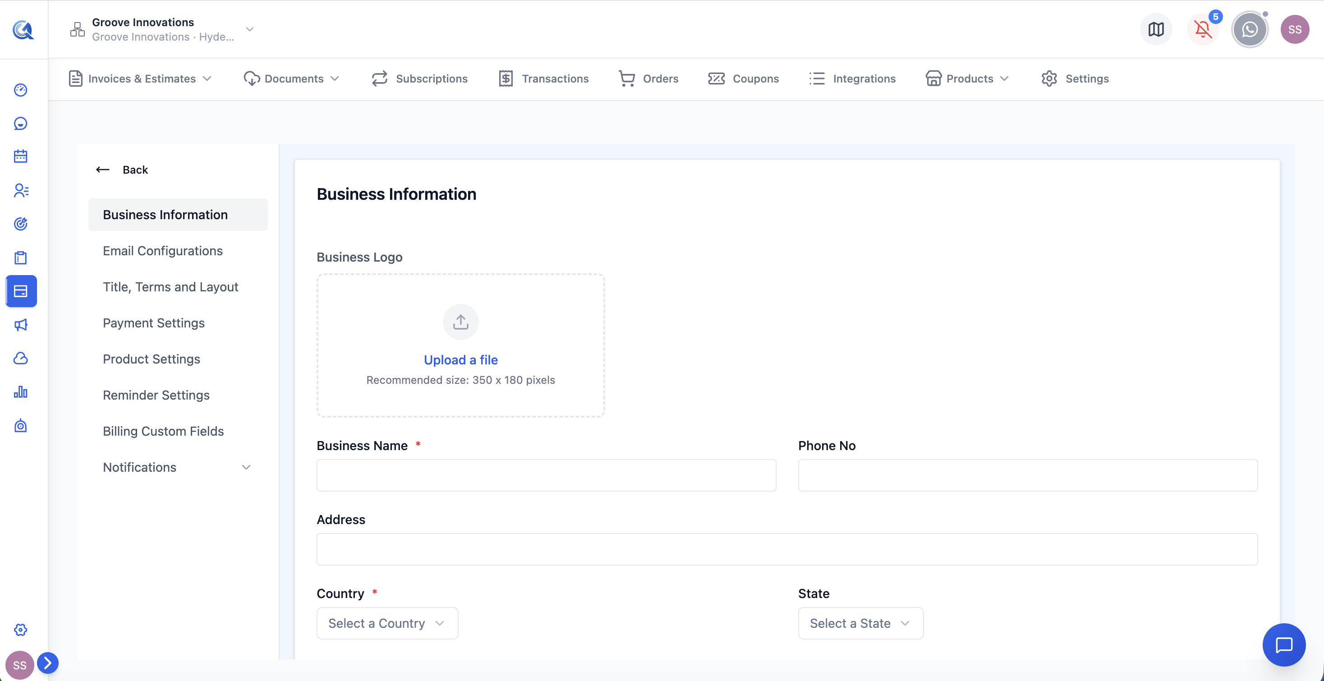Select the highlighted payments icon in sidebar
The image size is (1324, 681).
coord(21,291)
